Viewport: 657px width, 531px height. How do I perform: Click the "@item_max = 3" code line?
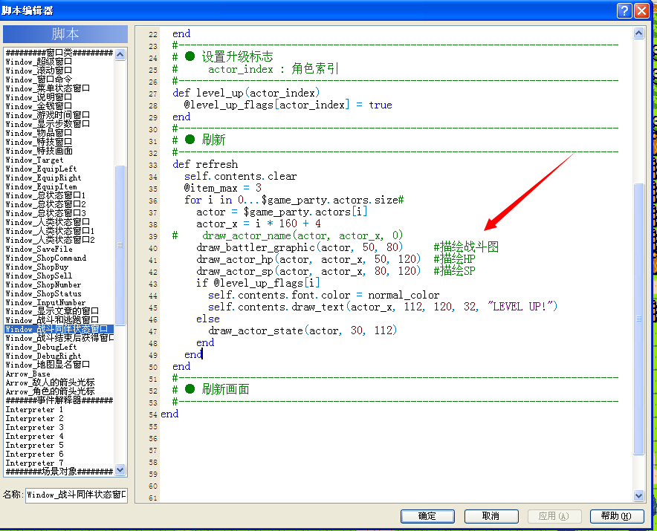coord(222,188)
